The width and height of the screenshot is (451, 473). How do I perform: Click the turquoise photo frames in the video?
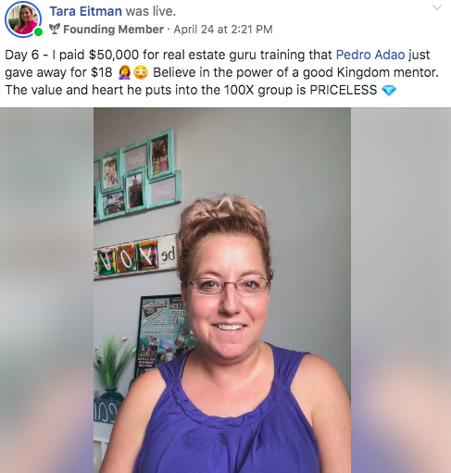coord(137,176)
